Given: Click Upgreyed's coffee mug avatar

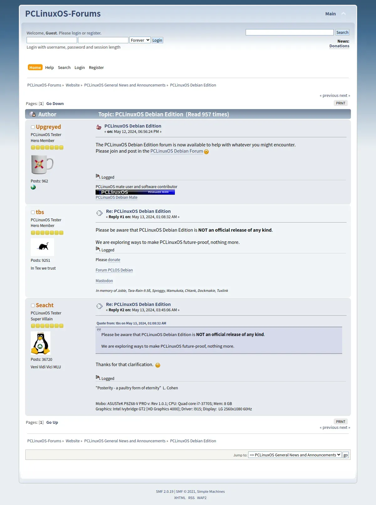Looking at the screenshot, I should tap(42, 164).
